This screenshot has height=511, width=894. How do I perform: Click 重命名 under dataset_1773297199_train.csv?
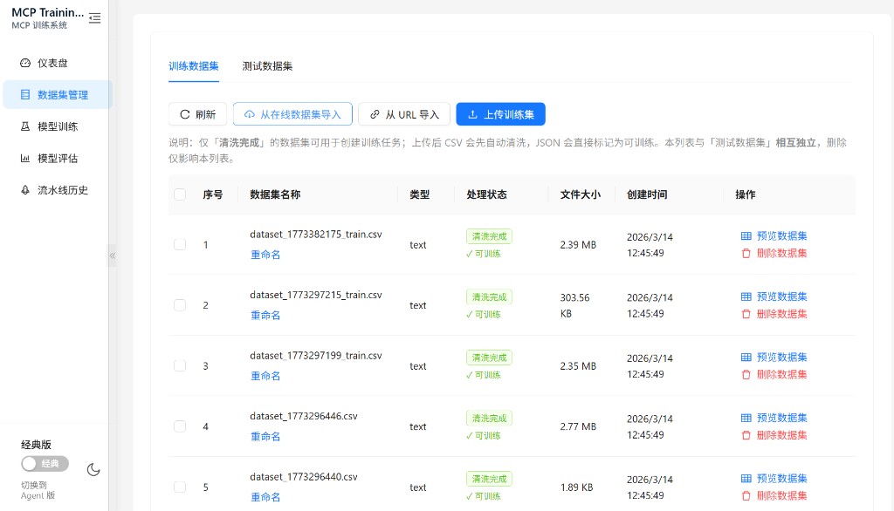(265, 376)
